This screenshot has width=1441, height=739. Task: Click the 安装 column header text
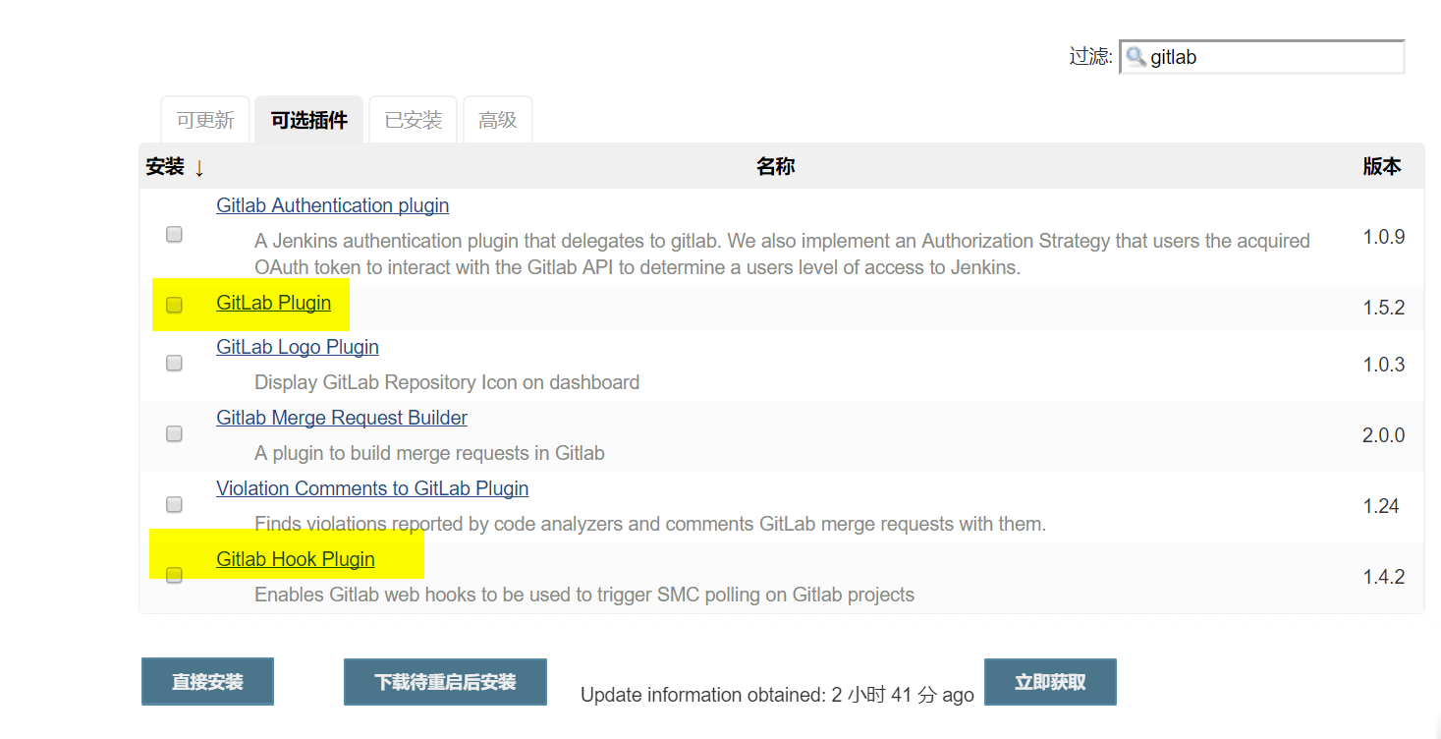pyautogui.click(x=165, y=167)
